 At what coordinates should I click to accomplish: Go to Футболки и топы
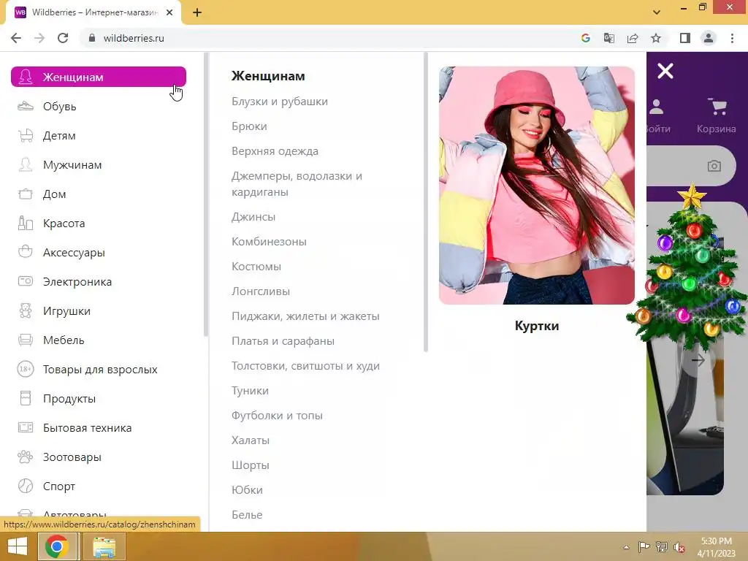(277, 415)
